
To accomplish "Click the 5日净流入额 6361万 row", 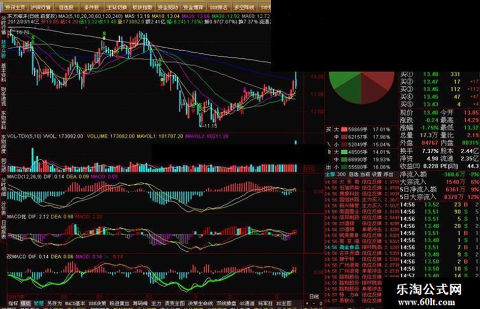I will pyautogui.click(x=439, y=190).
